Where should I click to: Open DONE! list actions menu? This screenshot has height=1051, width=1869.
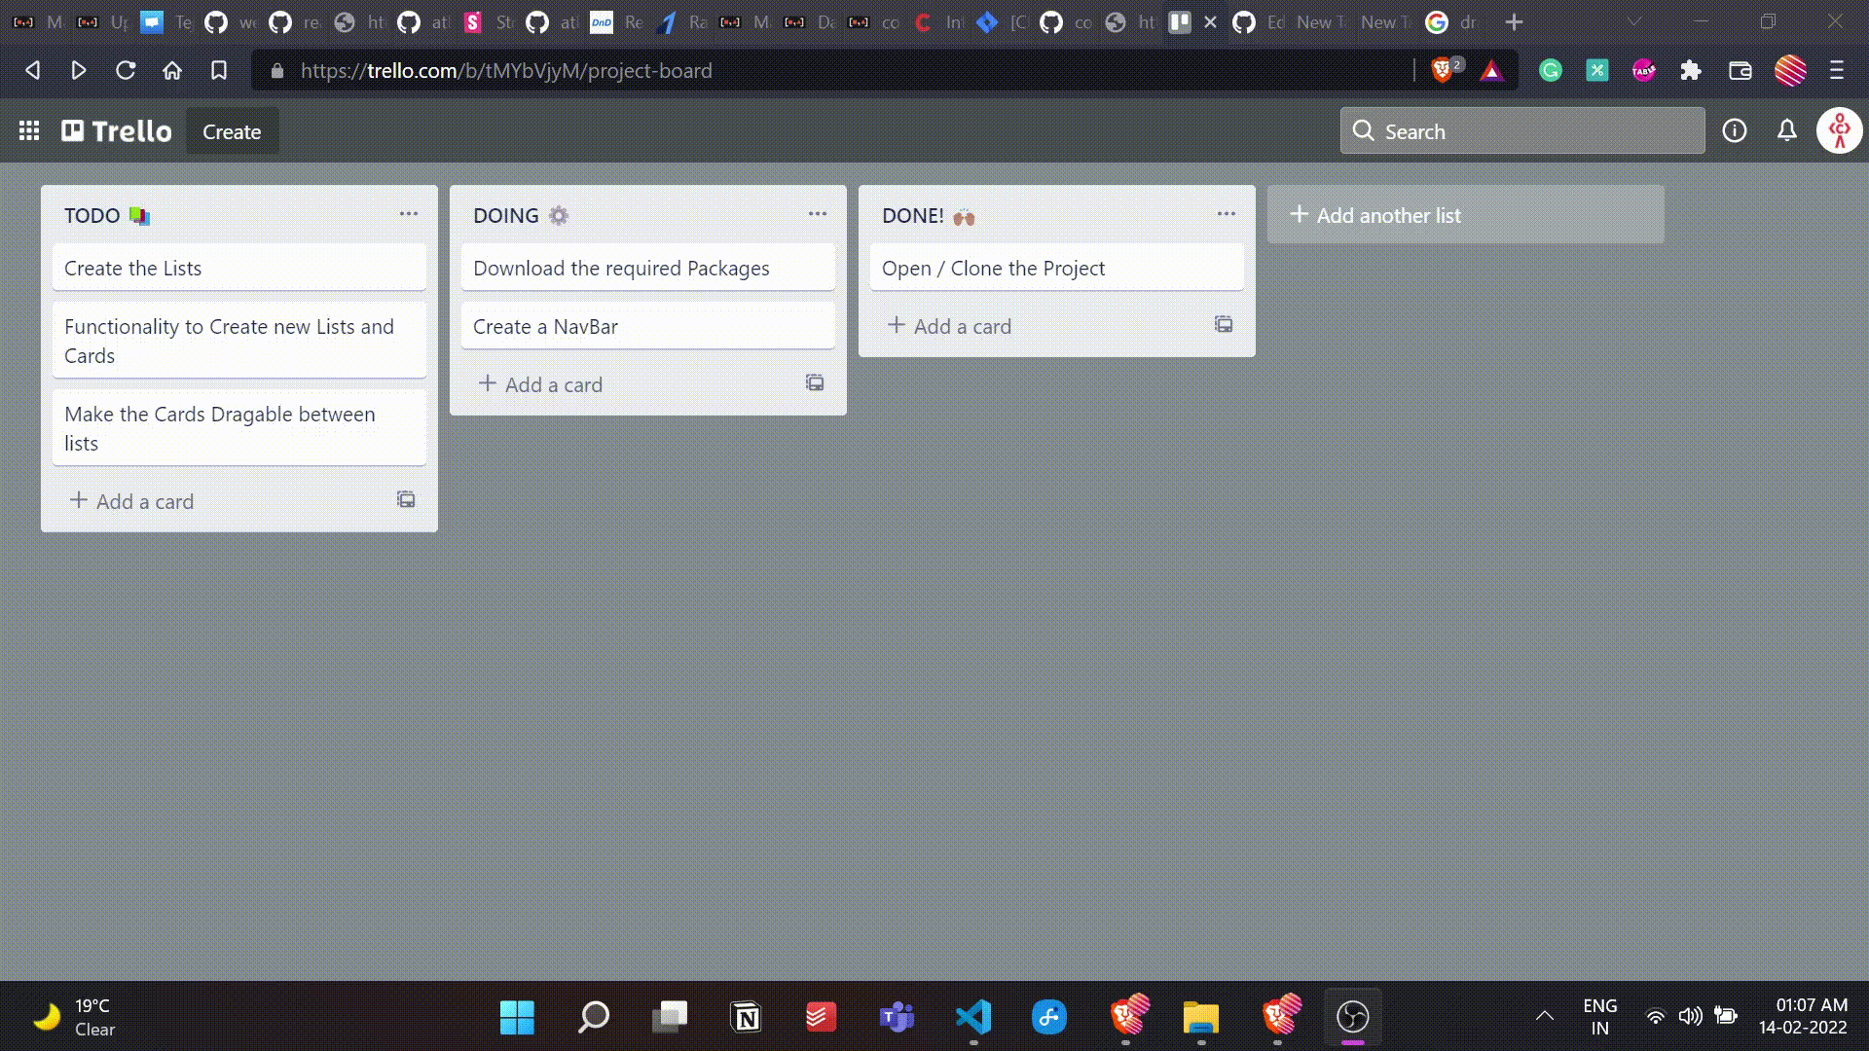1227,214
